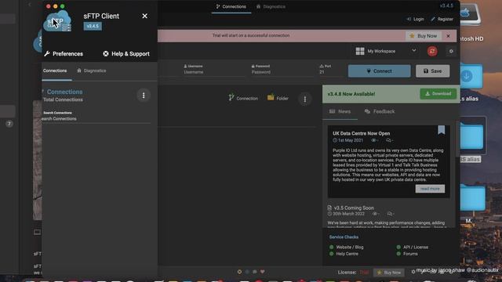Dismiss the trial banner
Image resolution: width=502 pixels, height=282 pixels.
pyautogui.click(x=448, y=36)
